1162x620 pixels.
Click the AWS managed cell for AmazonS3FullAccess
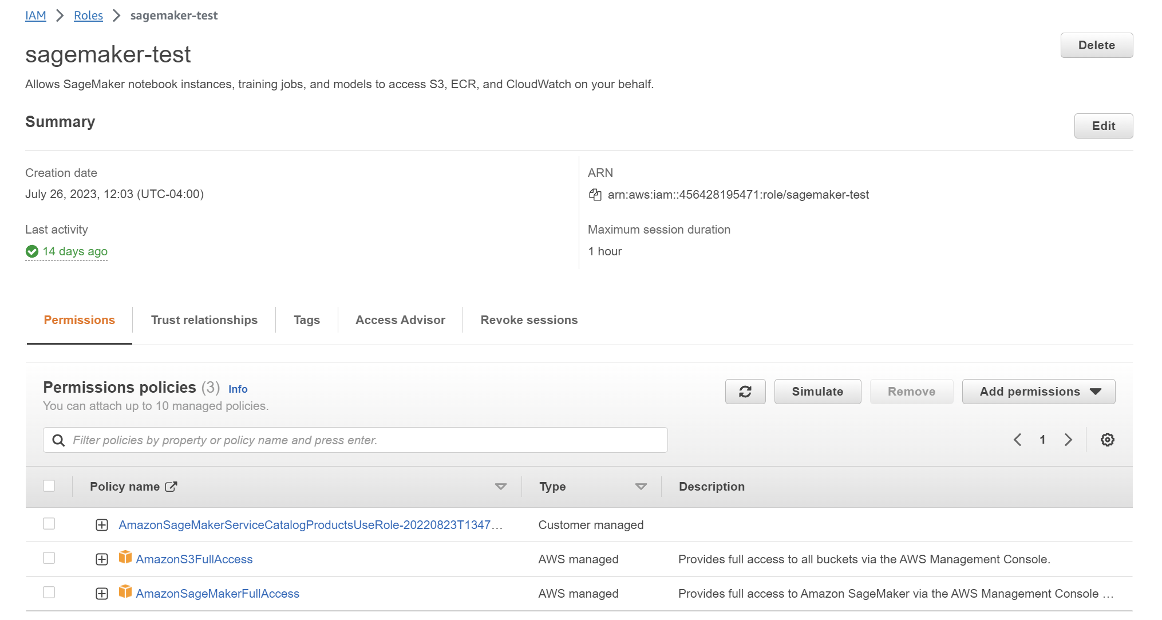click(578, 559)
